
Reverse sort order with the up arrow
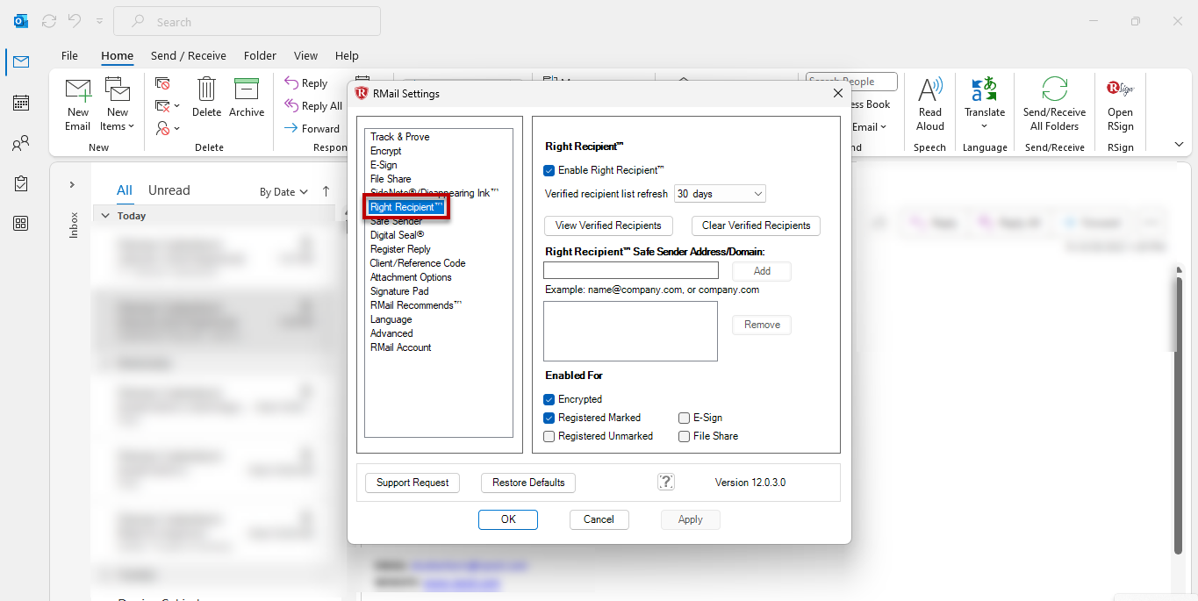pyautogui.click(x=326, y=191)
